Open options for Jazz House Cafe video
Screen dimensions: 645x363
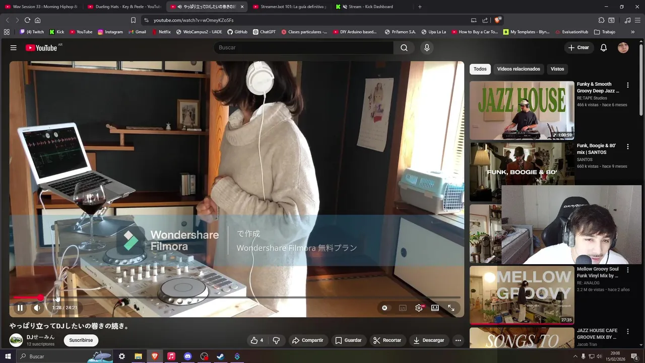click(628, 332)
